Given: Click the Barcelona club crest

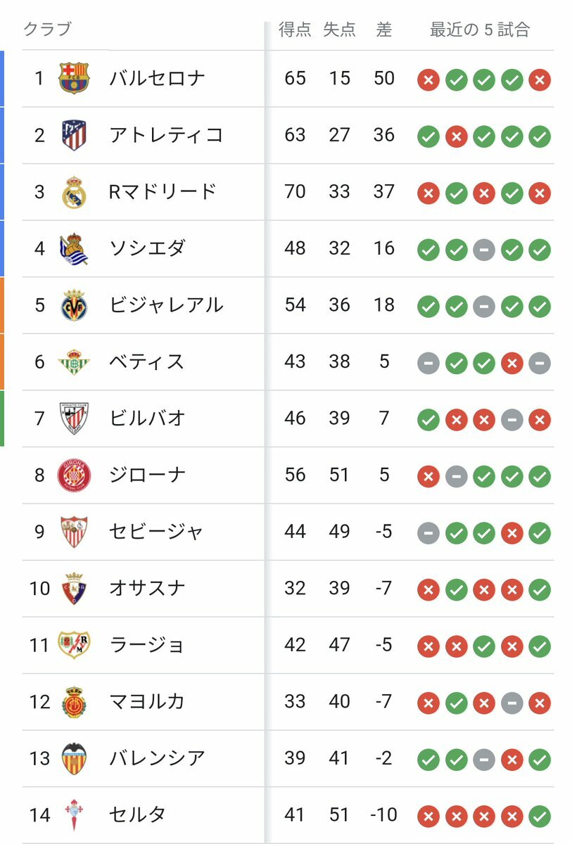Looking at the screenshot, I should click(74, 78).
